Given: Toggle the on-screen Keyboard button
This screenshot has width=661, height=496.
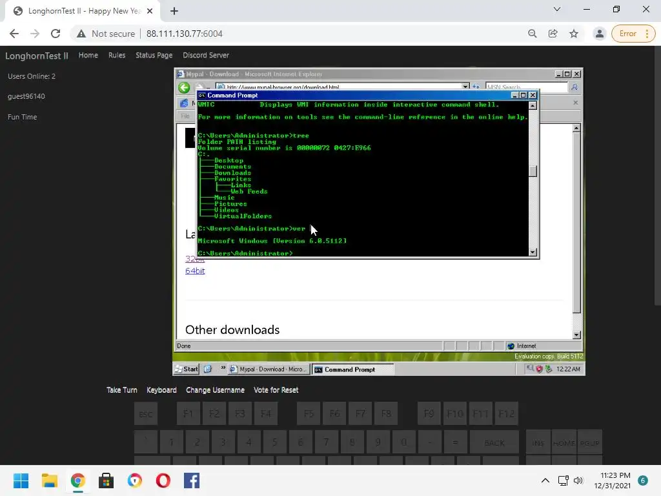Looking at the screenshot, I should 161,390.
